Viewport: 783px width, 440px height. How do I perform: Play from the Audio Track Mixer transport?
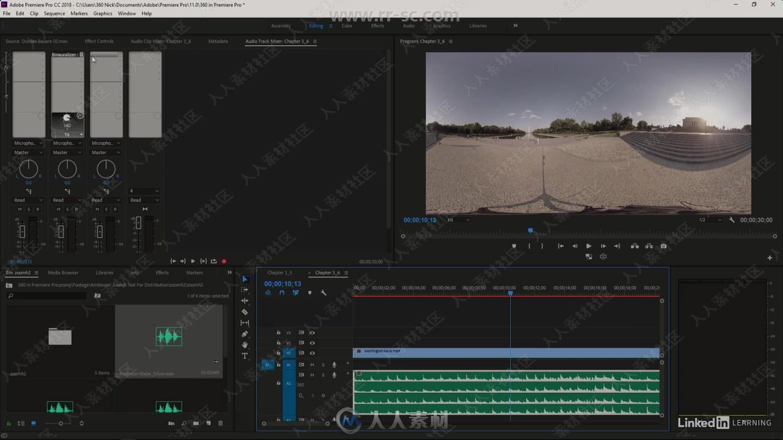(x=193, y=262)
